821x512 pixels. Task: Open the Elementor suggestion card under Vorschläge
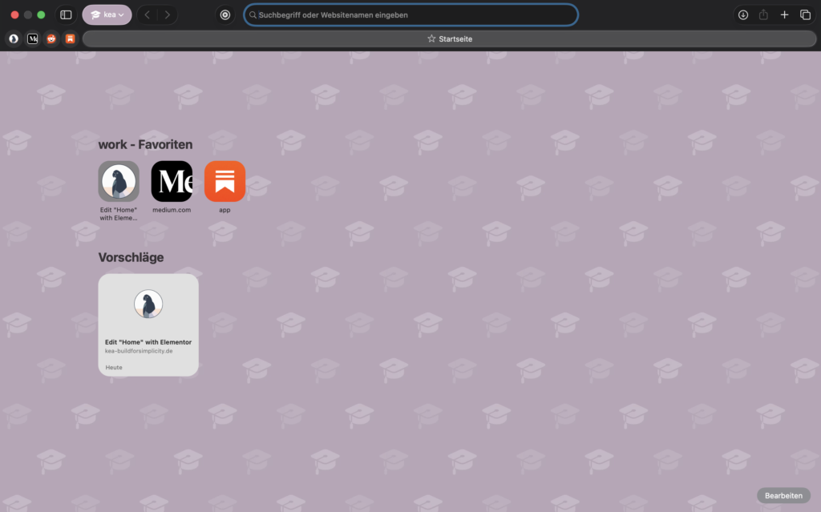[x=148, y=325]
